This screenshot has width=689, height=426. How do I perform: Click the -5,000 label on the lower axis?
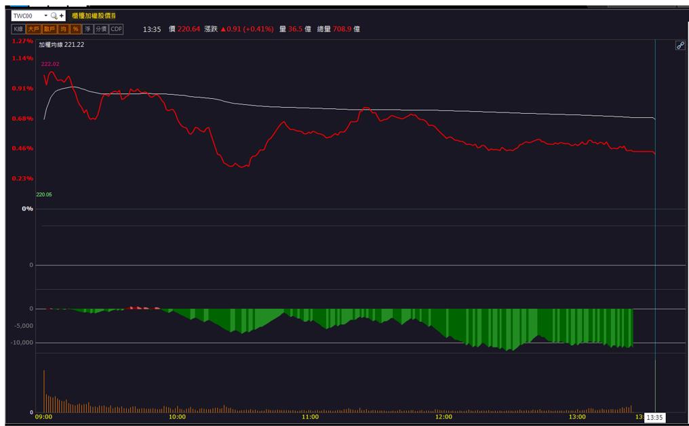pos(24,326)
